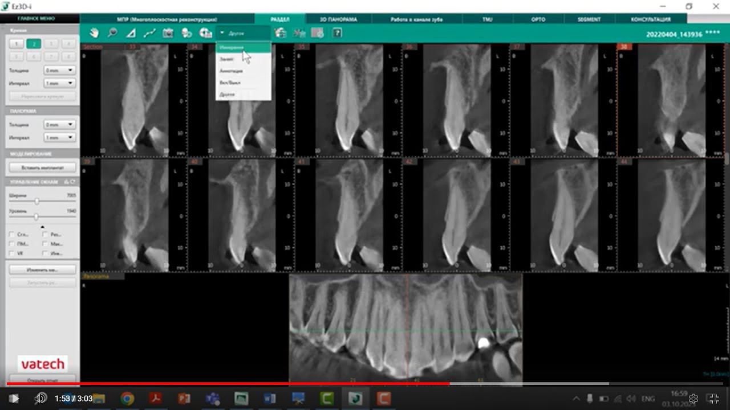Open the 3D skull view icon
This screenshot has height=410, width=730.
click(x=186, y=33)
